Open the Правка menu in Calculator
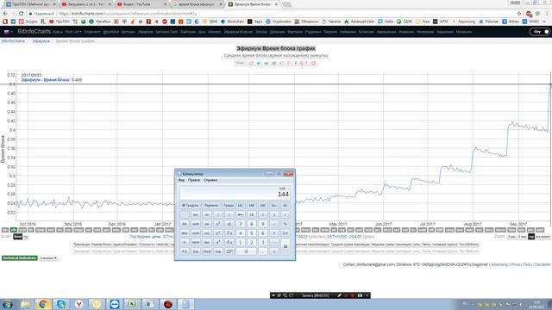The image size is (552, 310). [194, 180]
